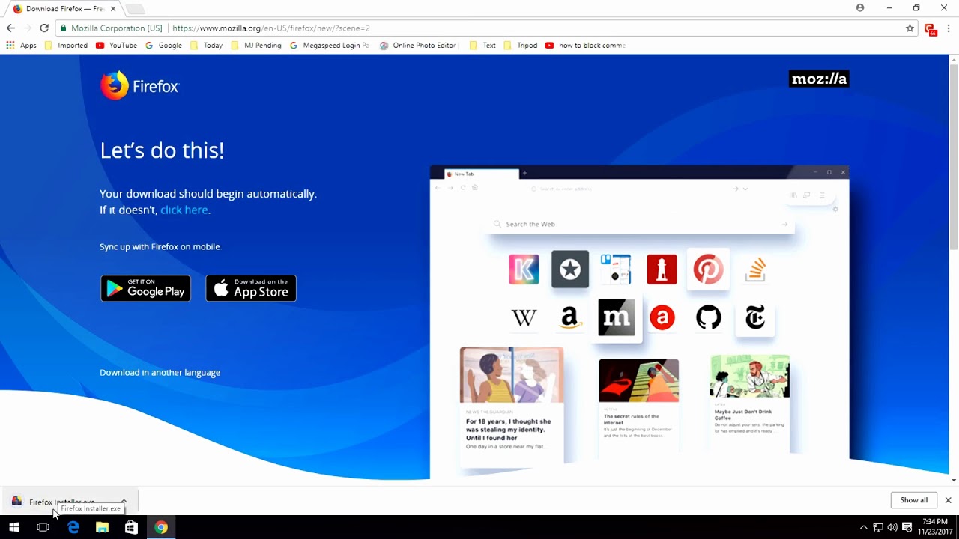The height and width of the screenshot is (539, 959).
Task: Click the Stack Overflow tile in the preview
Action: tap(754, 269)
